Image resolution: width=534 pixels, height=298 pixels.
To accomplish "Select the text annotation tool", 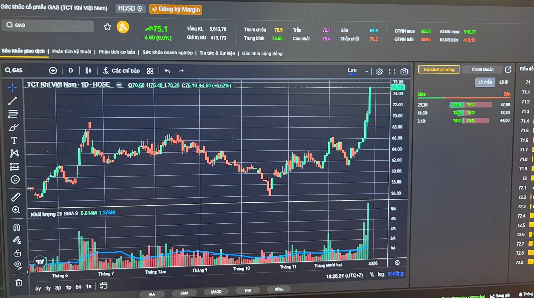I will click(x=14, y=140).
